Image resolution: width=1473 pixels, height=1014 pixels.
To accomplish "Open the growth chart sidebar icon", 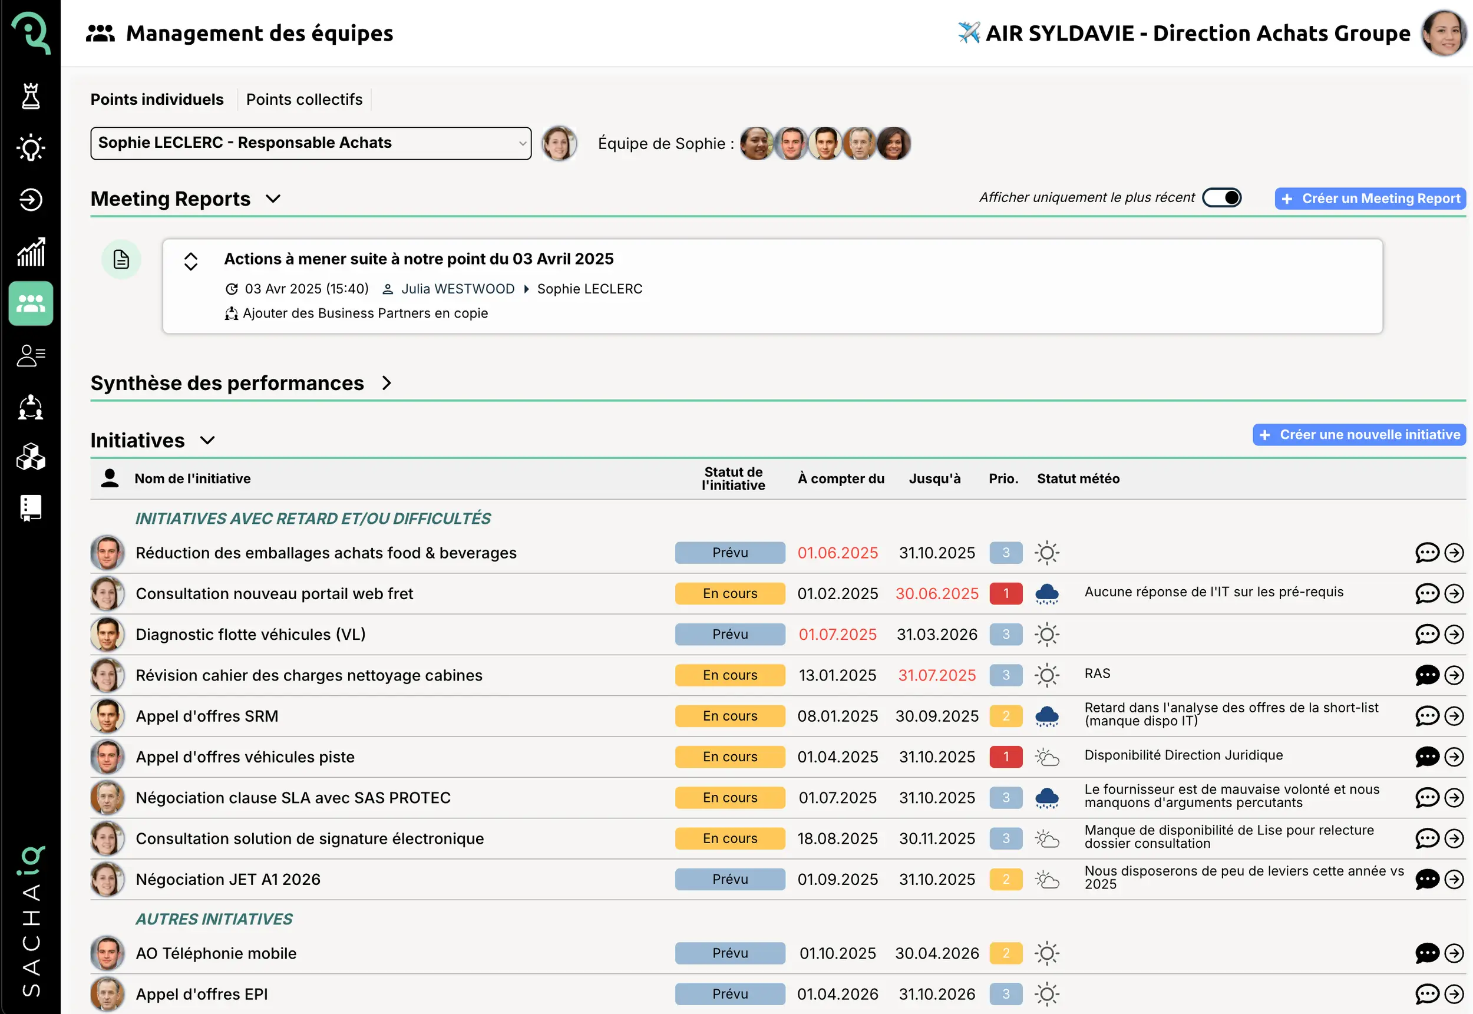I will coord(31,252).
